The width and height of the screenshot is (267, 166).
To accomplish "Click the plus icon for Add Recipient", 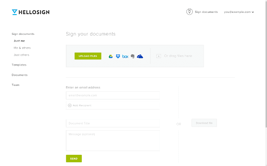I will click(70, 105).
